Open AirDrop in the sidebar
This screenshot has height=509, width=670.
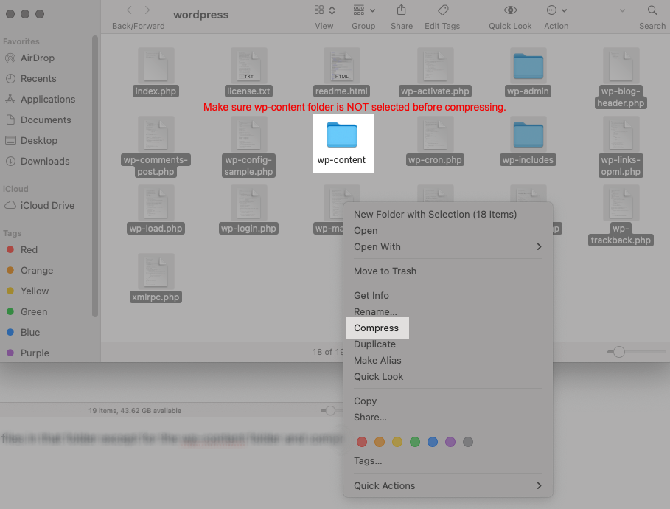tap(37, 58)
